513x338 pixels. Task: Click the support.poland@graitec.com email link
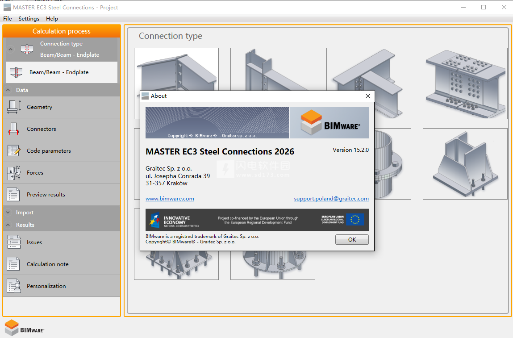331,199
